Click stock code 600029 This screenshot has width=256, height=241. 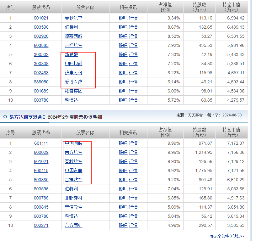[41, 152]
